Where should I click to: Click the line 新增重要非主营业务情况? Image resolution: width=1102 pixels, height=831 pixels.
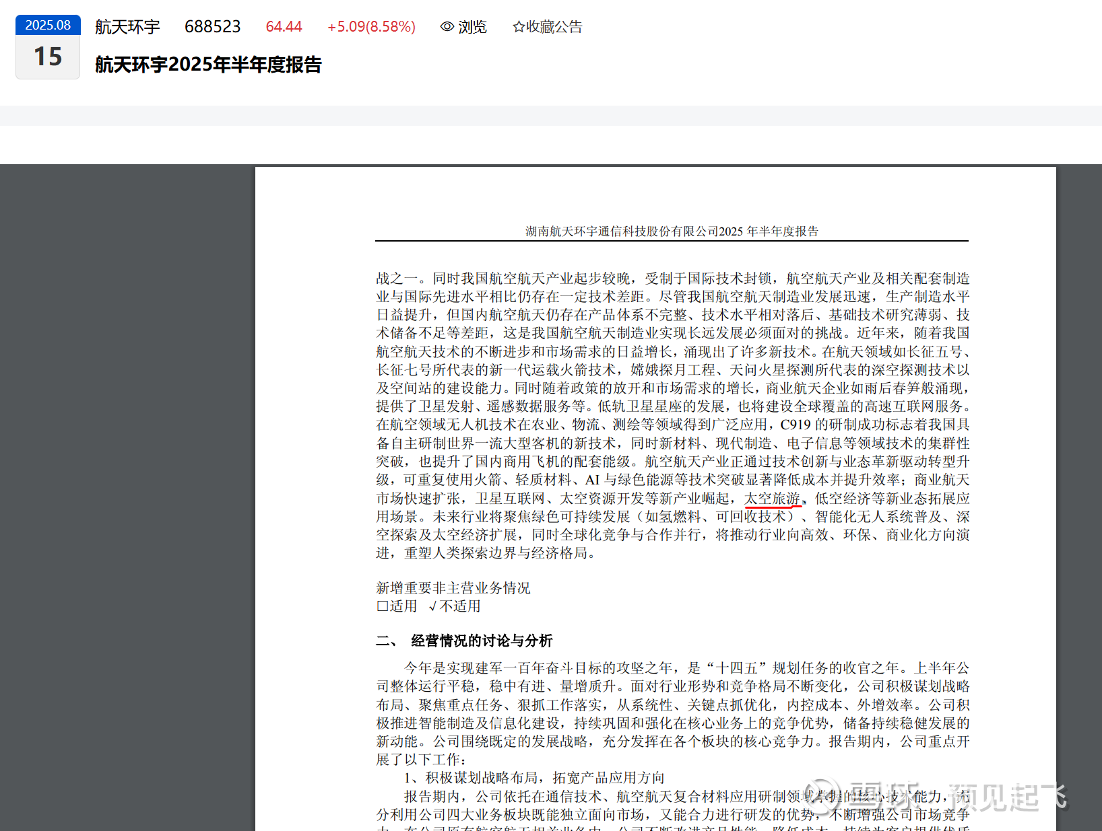[x=453, y=588]
